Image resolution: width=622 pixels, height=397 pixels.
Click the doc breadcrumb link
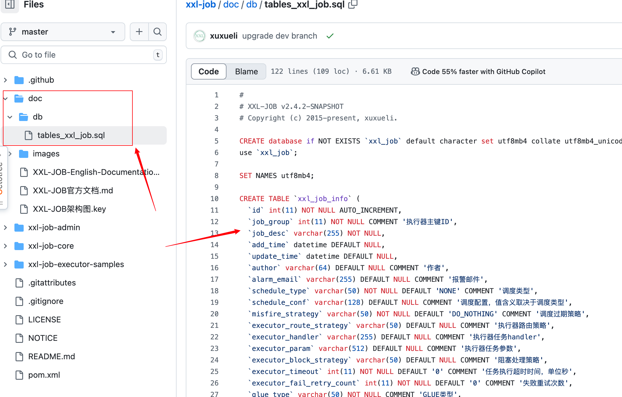point(231,4)
